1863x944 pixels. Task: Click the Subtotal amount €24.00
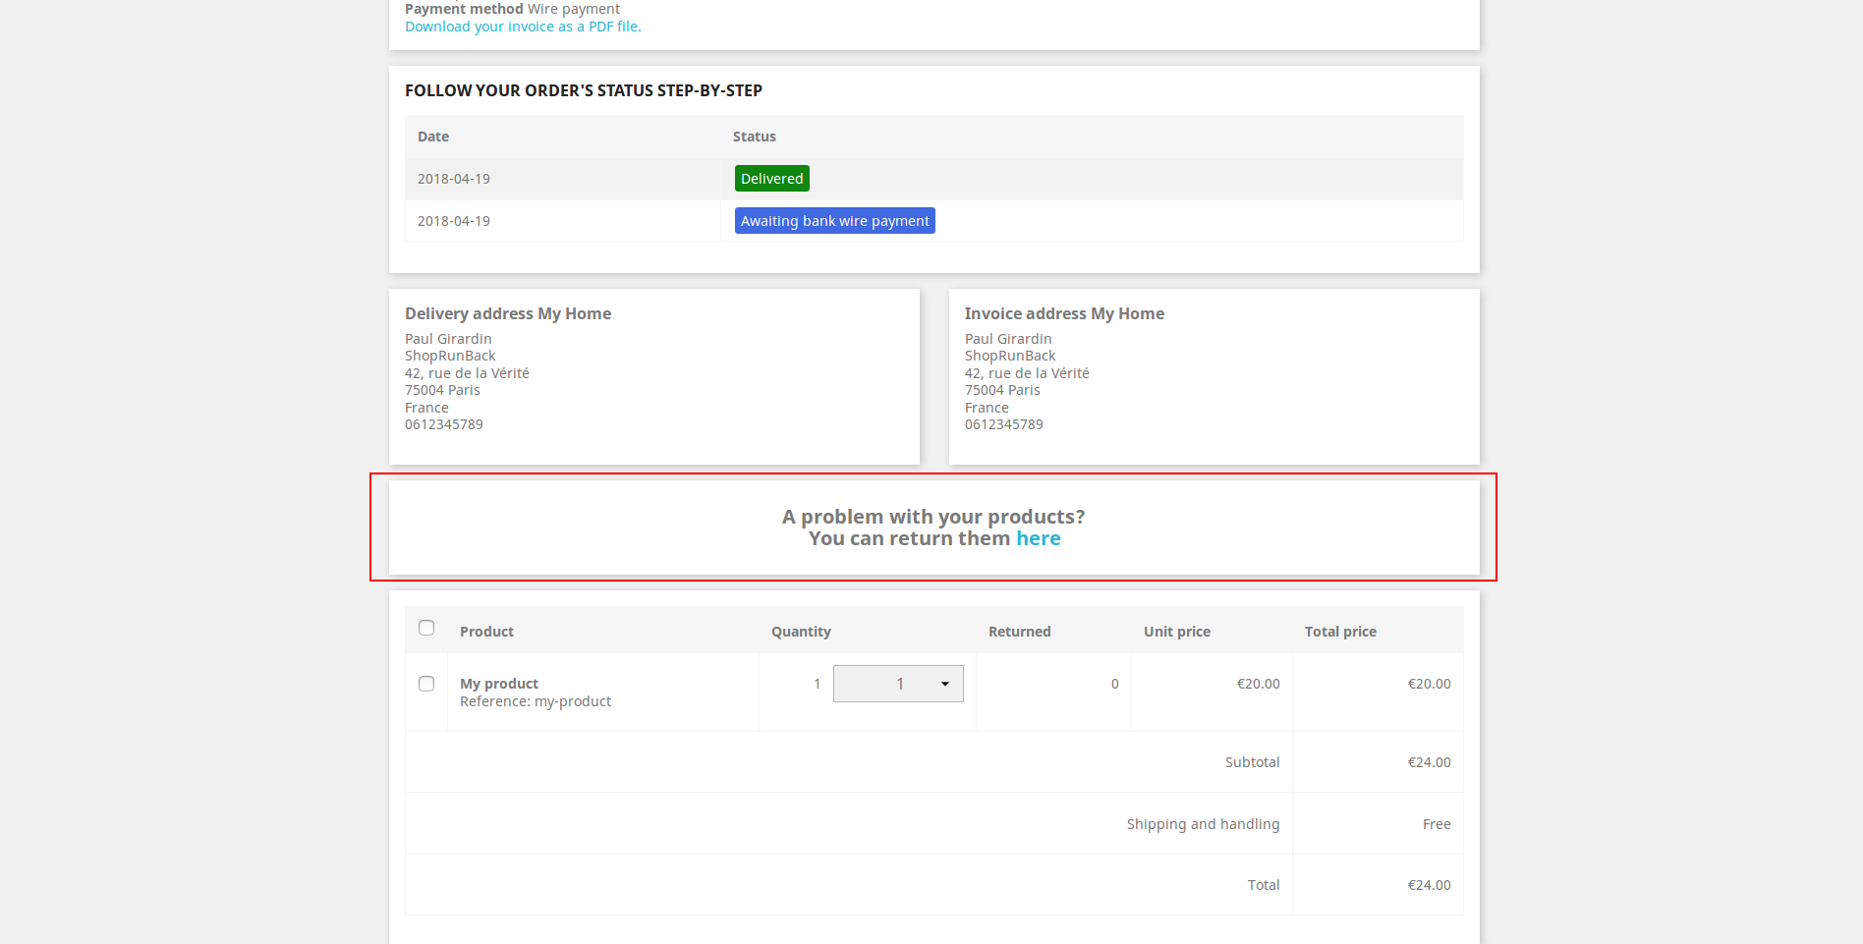click(1429, 762)
